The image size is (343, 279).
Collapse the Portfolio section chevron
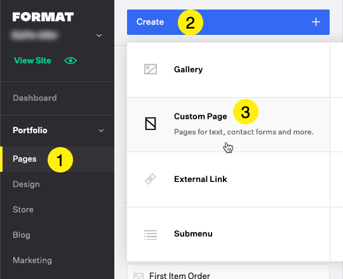coord(101,131)
